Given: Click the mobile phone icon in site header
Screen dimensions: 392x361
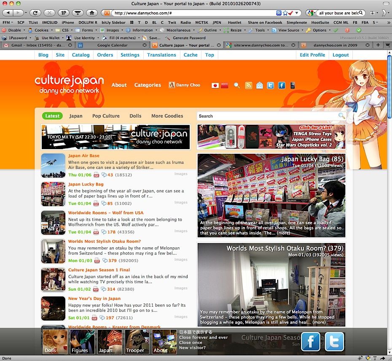Looking at the screenshot, I should click(x=293, y=86).
